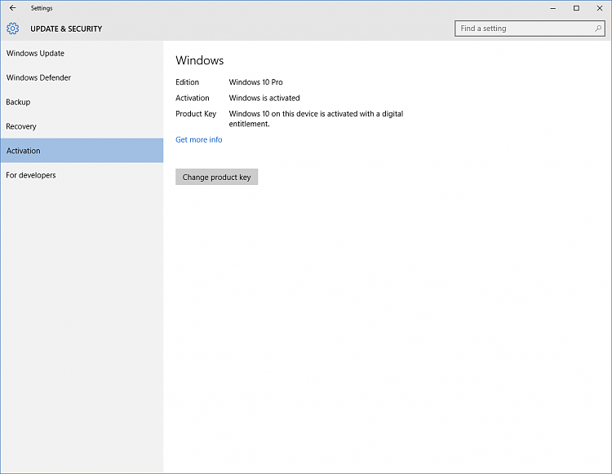Click the UPDATE & SECURITY title text
612x474 pixels.
(x=66, y=29)
